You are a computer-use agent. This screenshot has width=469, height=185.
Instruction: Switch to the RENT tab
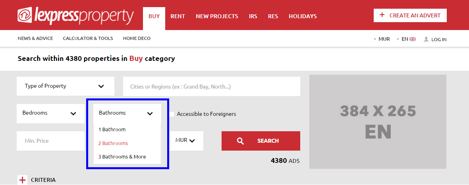coord(178,16)
